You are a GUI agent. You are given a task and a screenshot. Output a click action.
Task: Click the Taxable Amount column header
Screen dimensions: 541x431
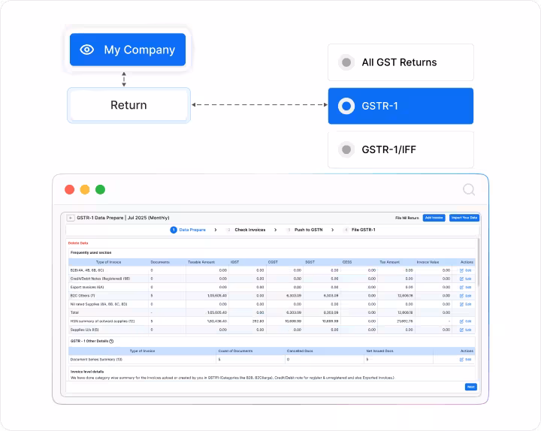(x=201, y=262)
